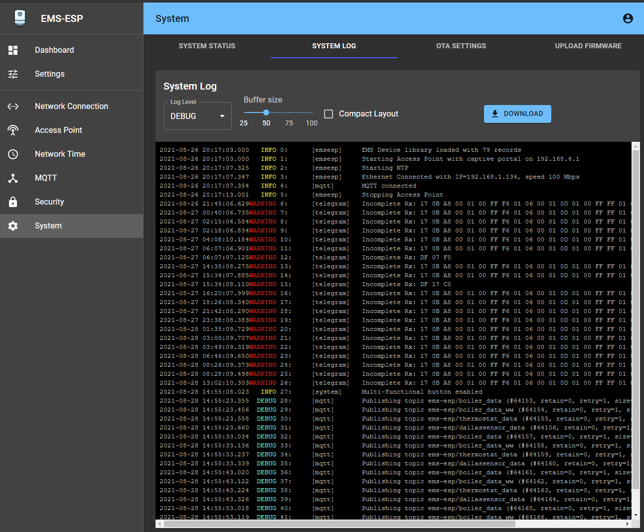Click the Security padlock icon
Screen dimensions: 644x532
tap(13, 202)
